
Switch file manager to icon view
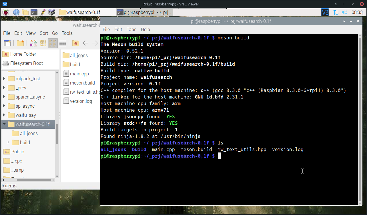coord(43,43)
